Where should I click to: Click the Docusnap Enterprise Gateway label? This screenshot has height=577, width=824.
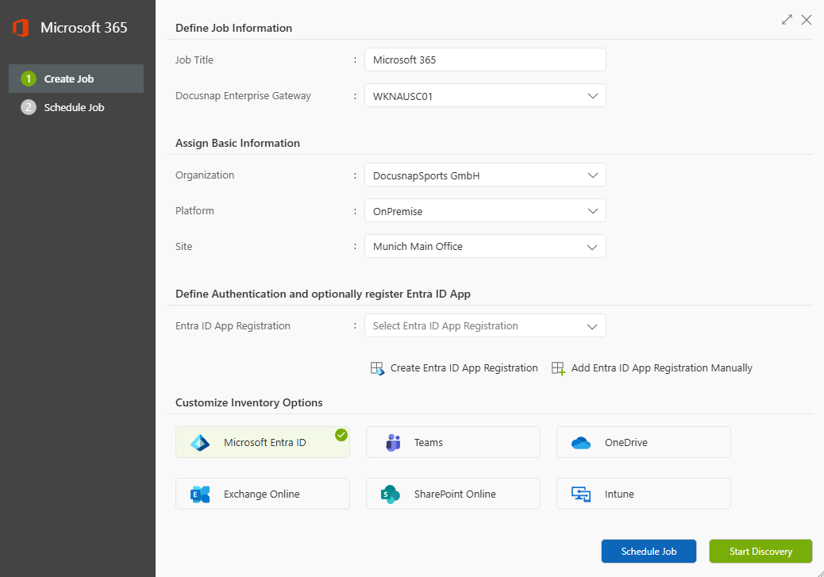pos(244,96)
